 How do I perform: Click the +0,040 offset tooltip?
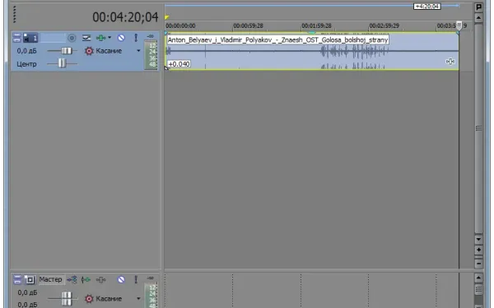click(179, 64)
